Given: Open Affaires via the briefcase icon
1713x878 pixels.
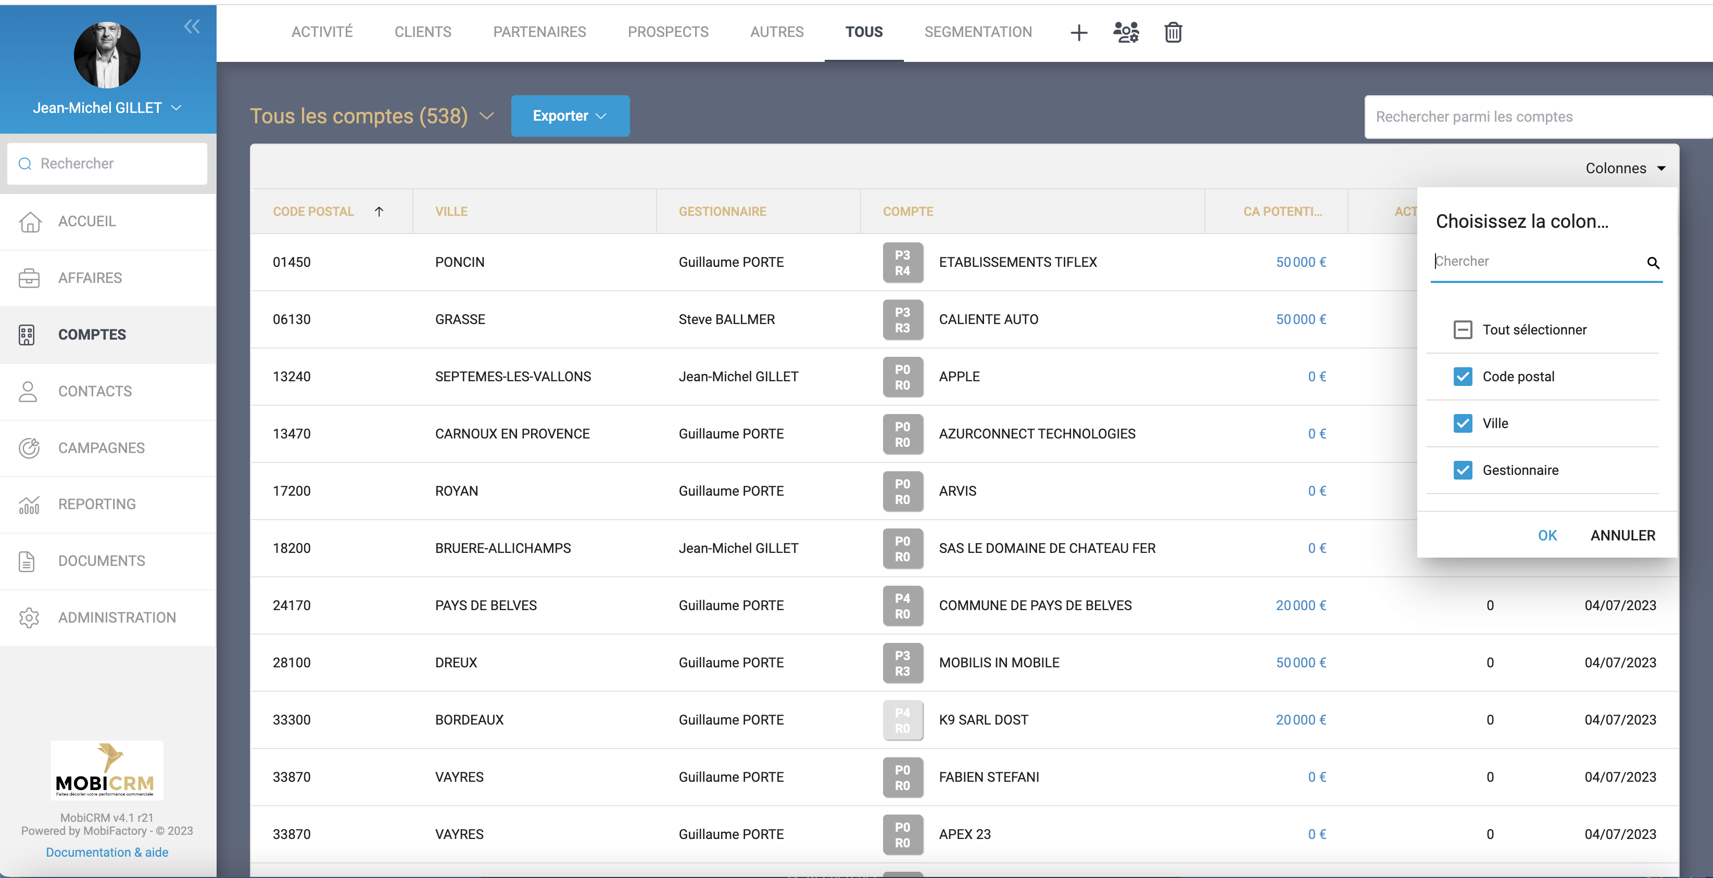Looking at the screenshot, I should click(29, 278).
